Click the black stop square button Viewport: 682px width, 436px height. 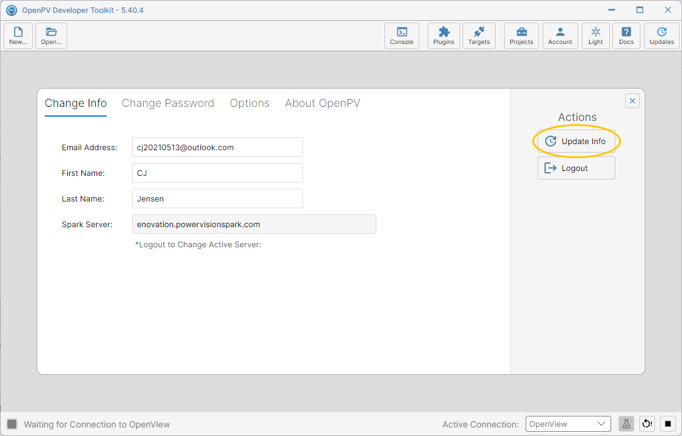668,423
